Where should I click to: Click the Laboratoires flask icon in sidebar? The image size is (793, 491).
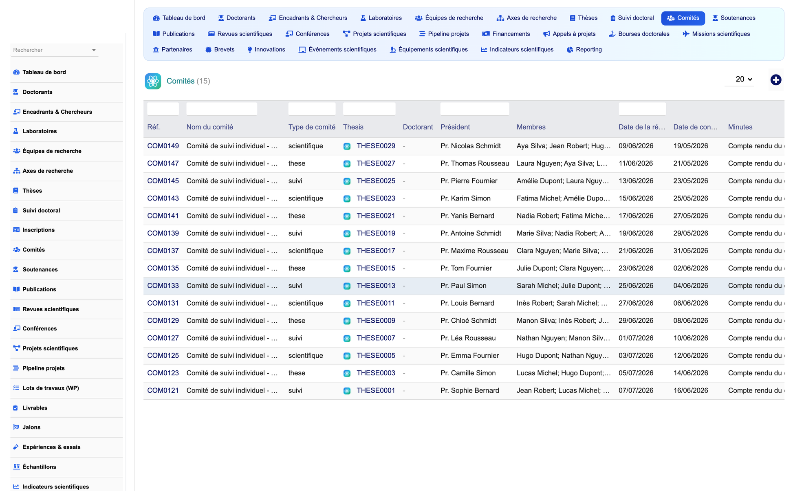[16, 131]
